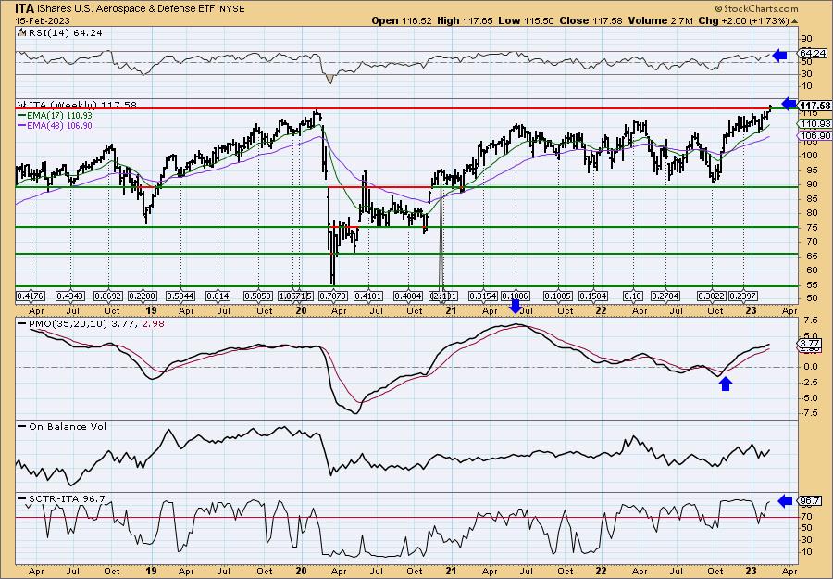Screen dimensions: 833x579
Task: Click the RSI(14) 64.24 indicator legend
Action: pos(59,32)
